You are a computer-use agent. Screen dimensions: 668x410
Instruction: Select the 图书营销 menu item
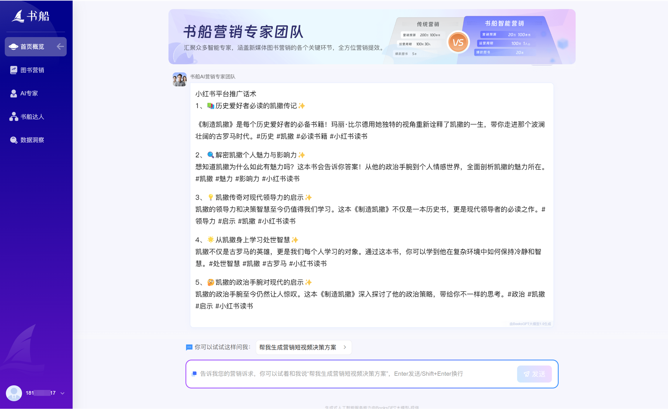click(x=32, y=70)
